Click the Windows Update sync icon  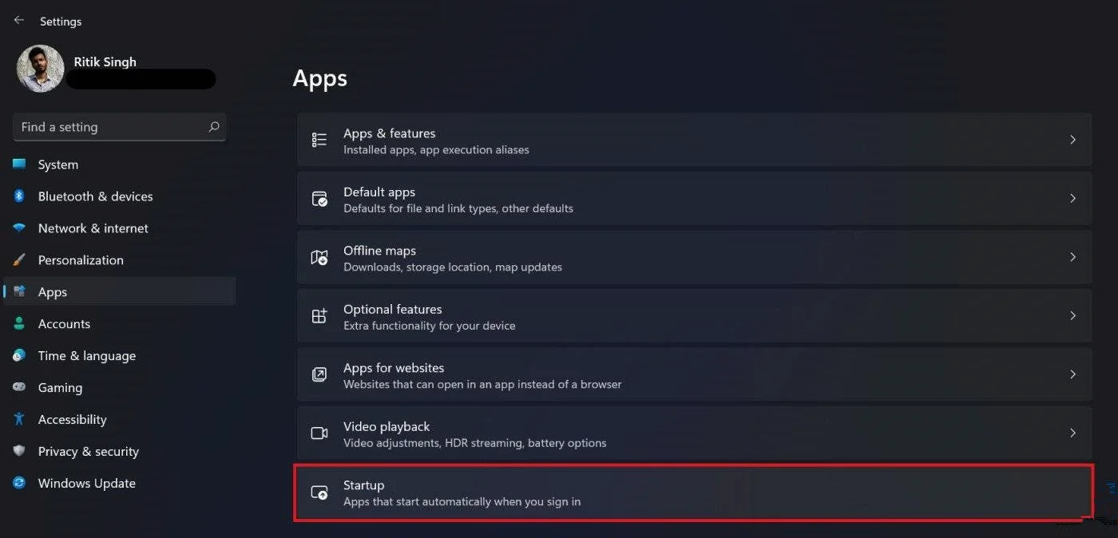20,483
